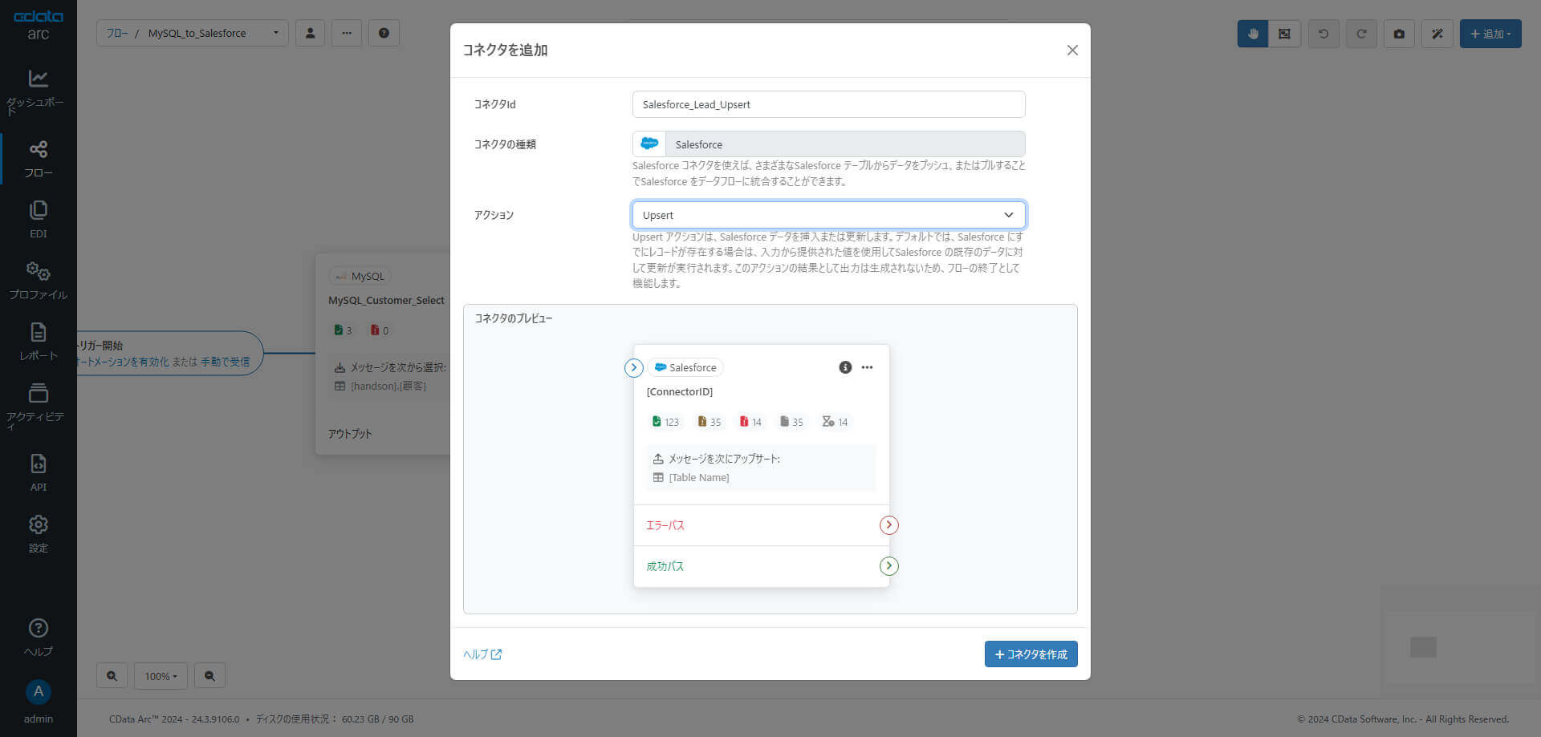The width and height of the screenshot is (1541, 737).
Task: Click the green 123 success count badge
Action: coord(665,422)
